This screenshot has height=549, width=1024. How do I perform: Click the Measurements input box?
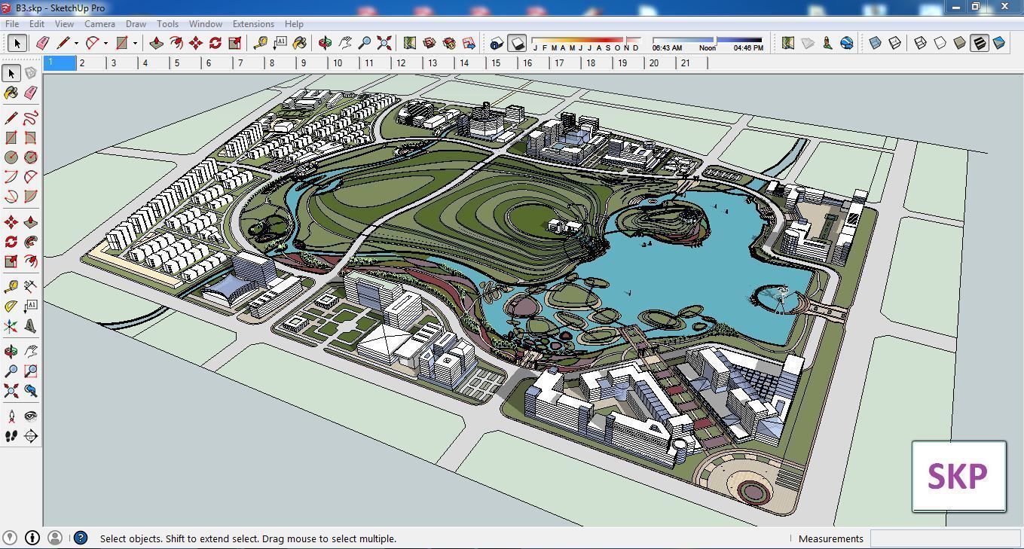(945, 538)
